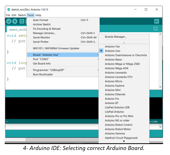Screen dimensions: 170x155
Task: Open the tab options dropdown arrow
Action: (x=156, y=28)
